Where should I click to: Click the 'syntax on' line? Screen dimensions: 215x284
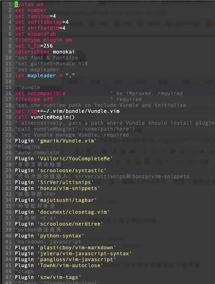29,4
